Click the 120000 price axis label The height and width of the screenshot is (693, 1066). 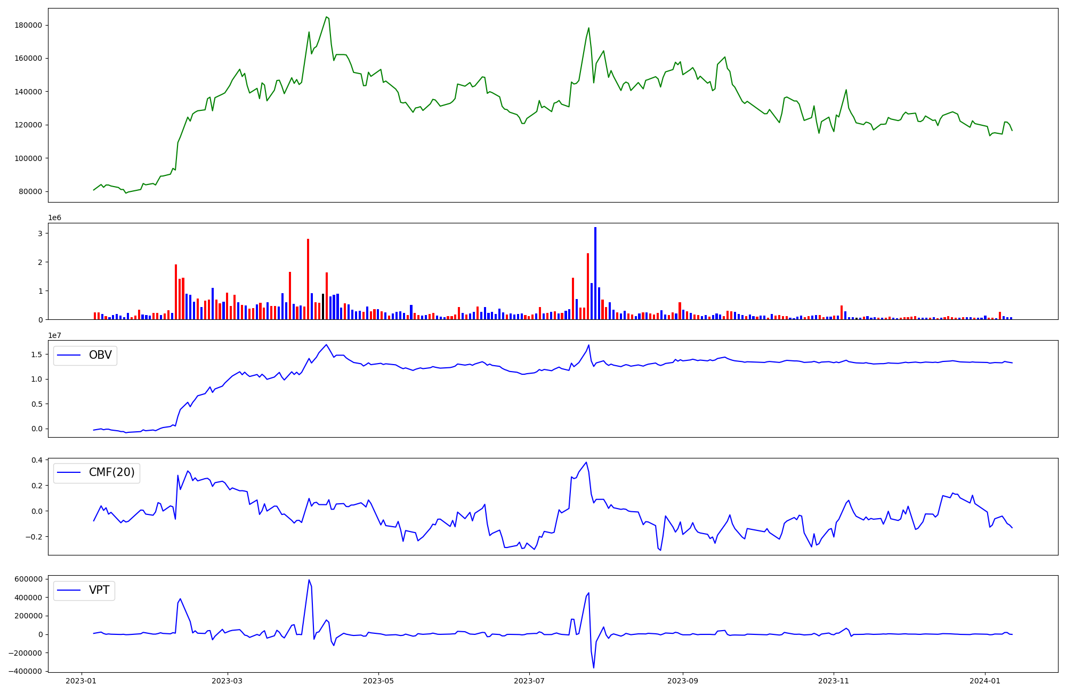27,125
